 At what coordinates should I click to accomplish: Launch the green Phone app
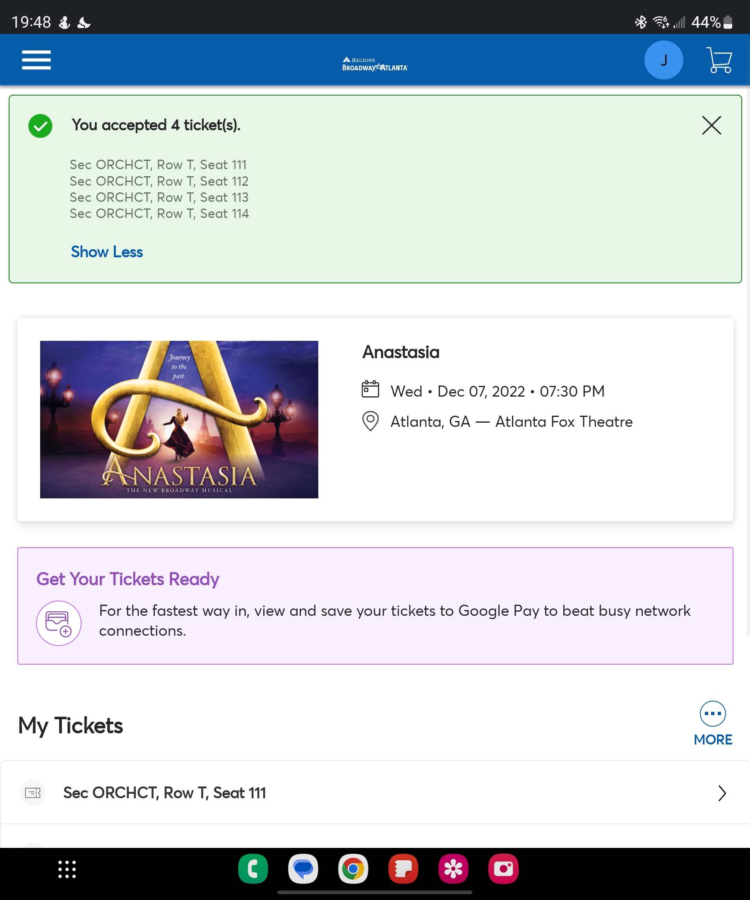click(x=253, y=869)
